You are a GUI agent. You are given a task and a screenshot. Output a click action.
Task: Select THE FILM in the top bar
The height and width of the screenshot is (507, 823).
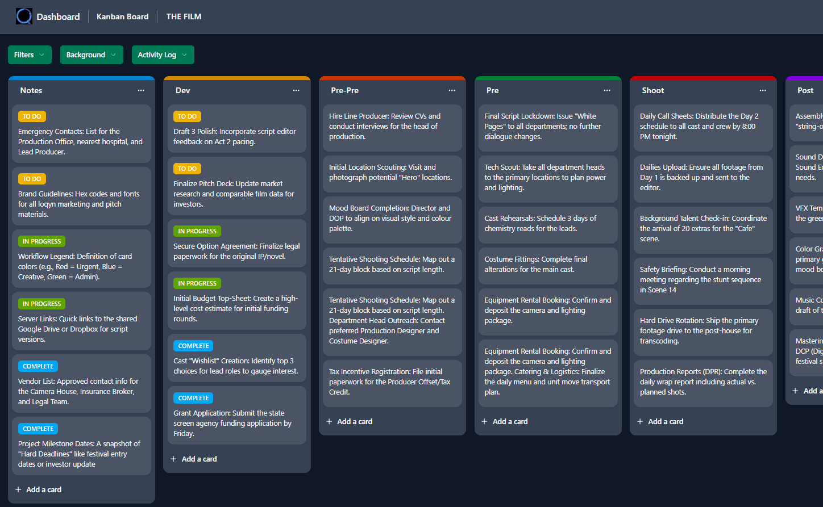184,16
